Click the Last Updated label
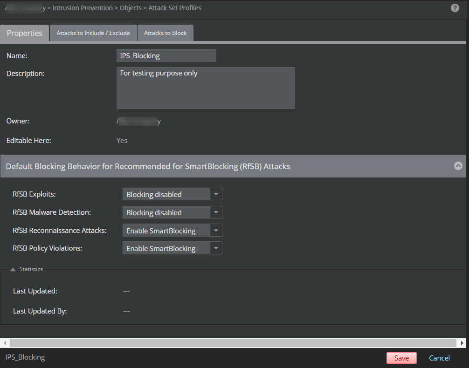 click(x=35, y=291)
